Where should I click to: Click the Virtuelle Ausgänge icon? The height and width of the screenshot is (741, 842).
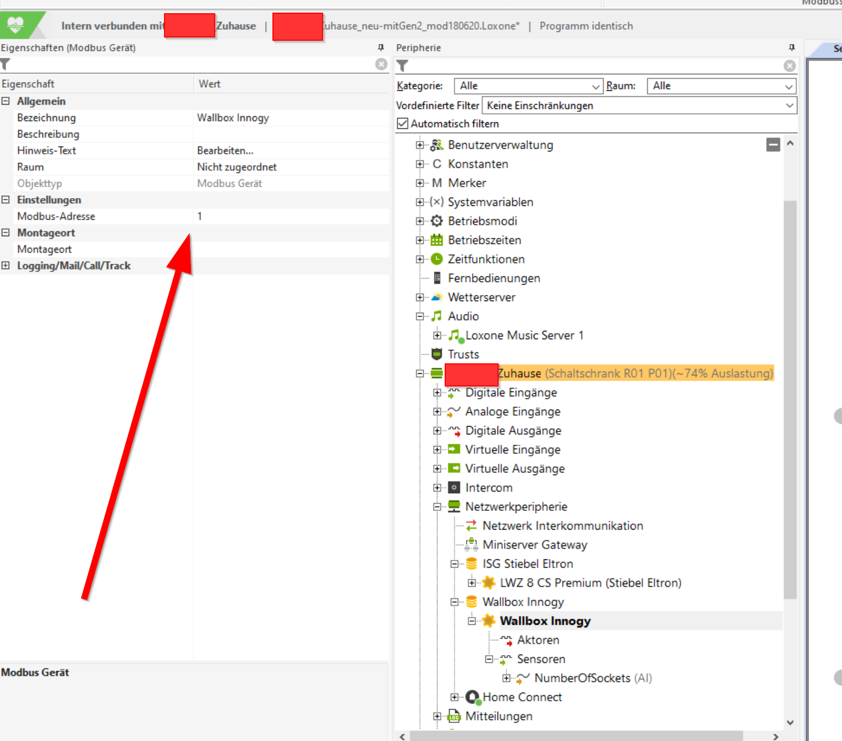click(x=454, y=468)
